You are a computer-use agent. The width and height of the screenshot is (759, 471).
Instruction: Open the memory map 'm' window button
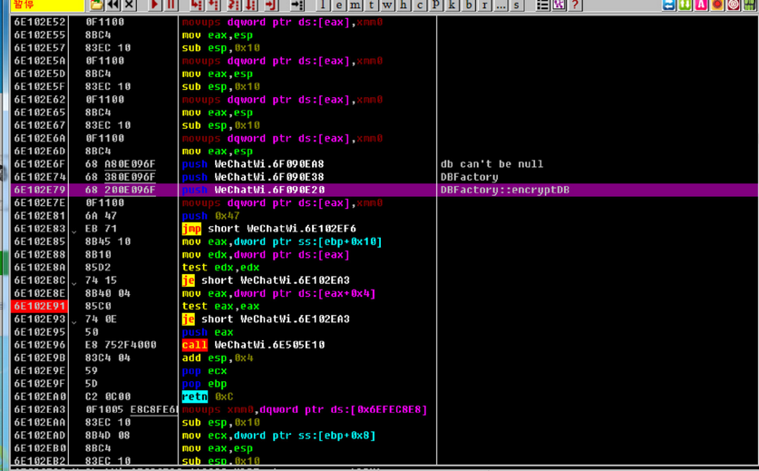click(355, 5)
